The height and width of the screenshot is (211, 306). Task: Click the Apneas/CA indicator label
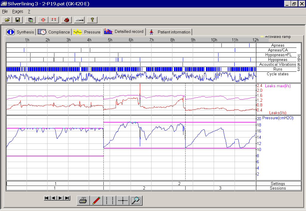pos(278,50)
